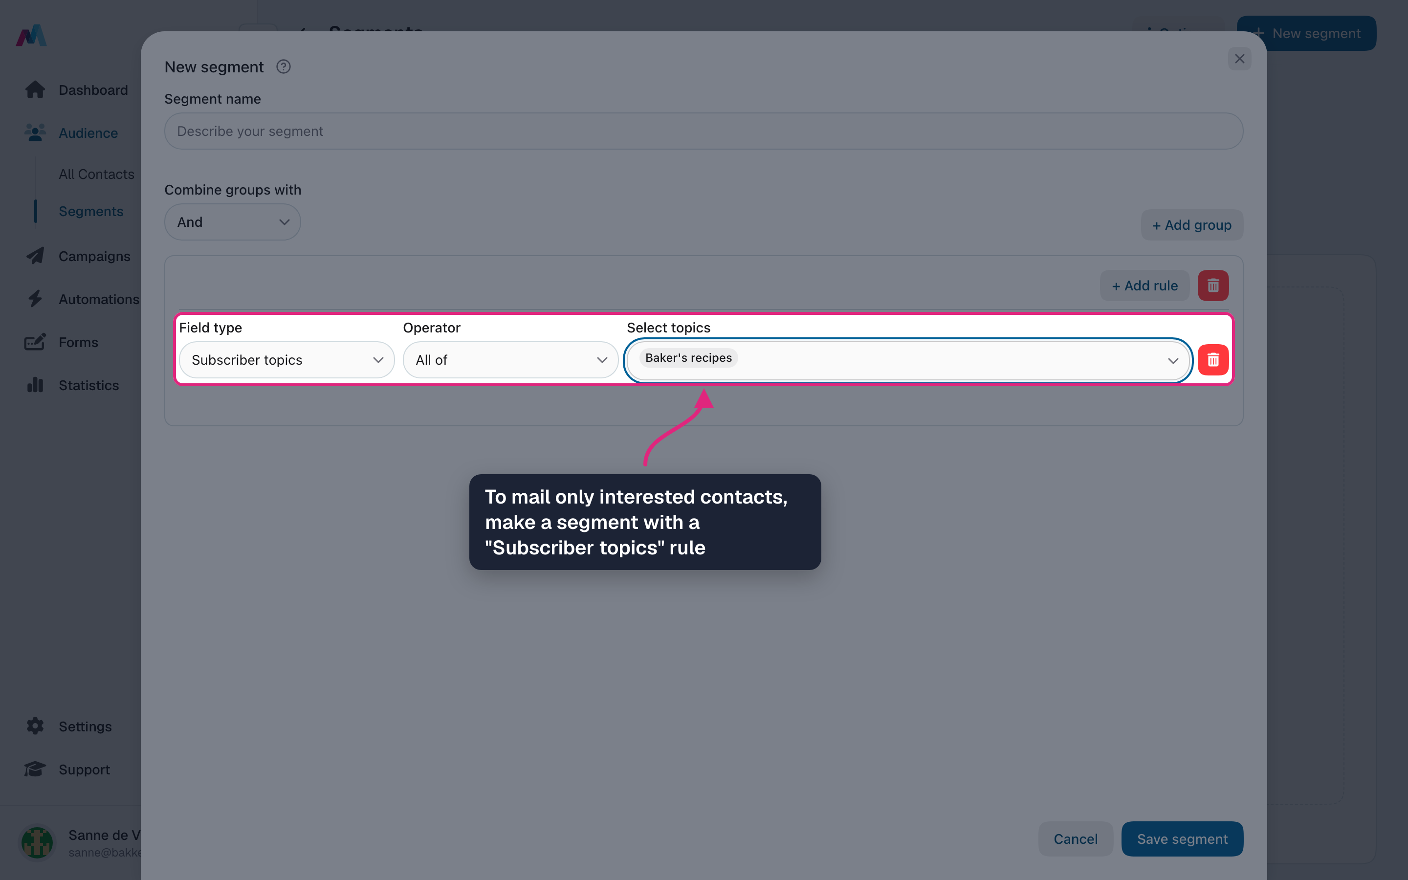Click the Support graduation cap icon
Image resolution: width=1408 pixels, height=880 pixels.
[x=35, y=770]
